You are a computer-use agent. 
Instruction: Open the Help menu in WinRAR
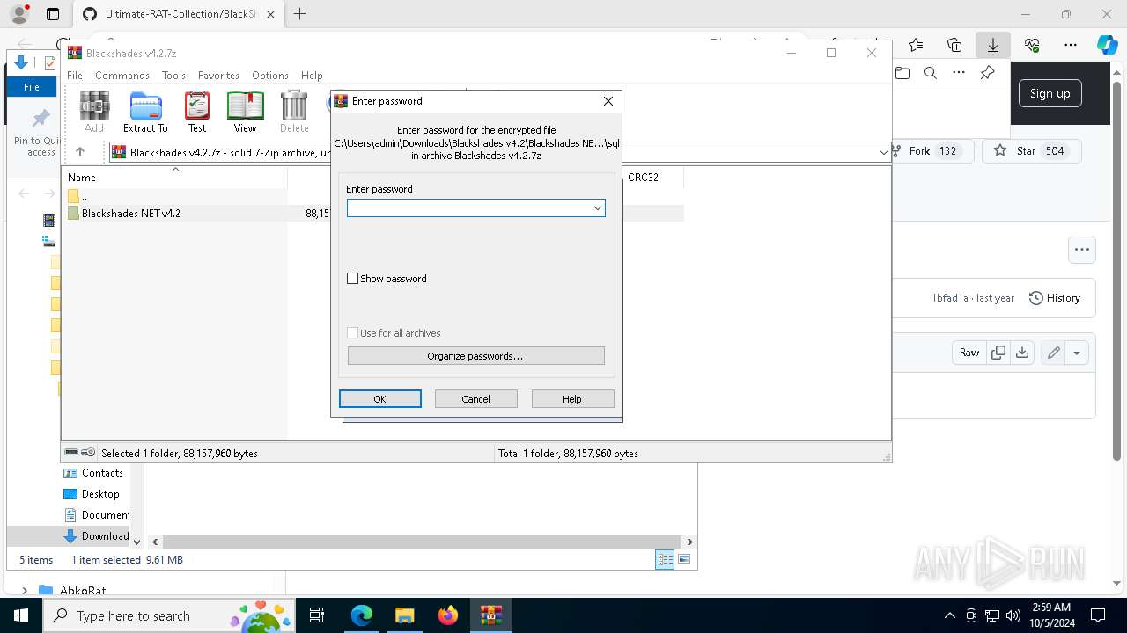[312, 76]
